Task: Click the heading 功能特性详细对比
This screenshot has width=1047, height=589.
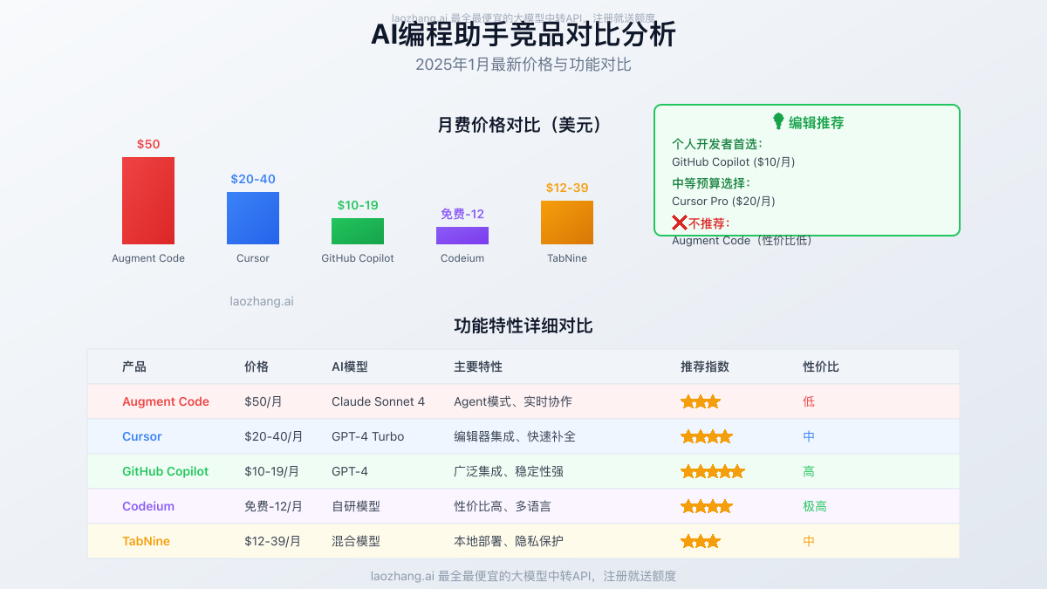Action: coord(523,325)
